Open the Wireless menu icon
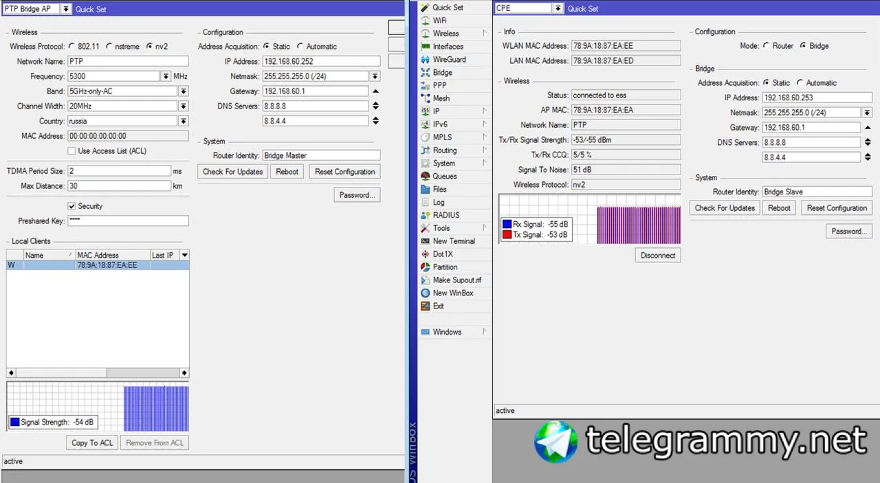This screenshot has width=880, height=483. click(426, 34)
